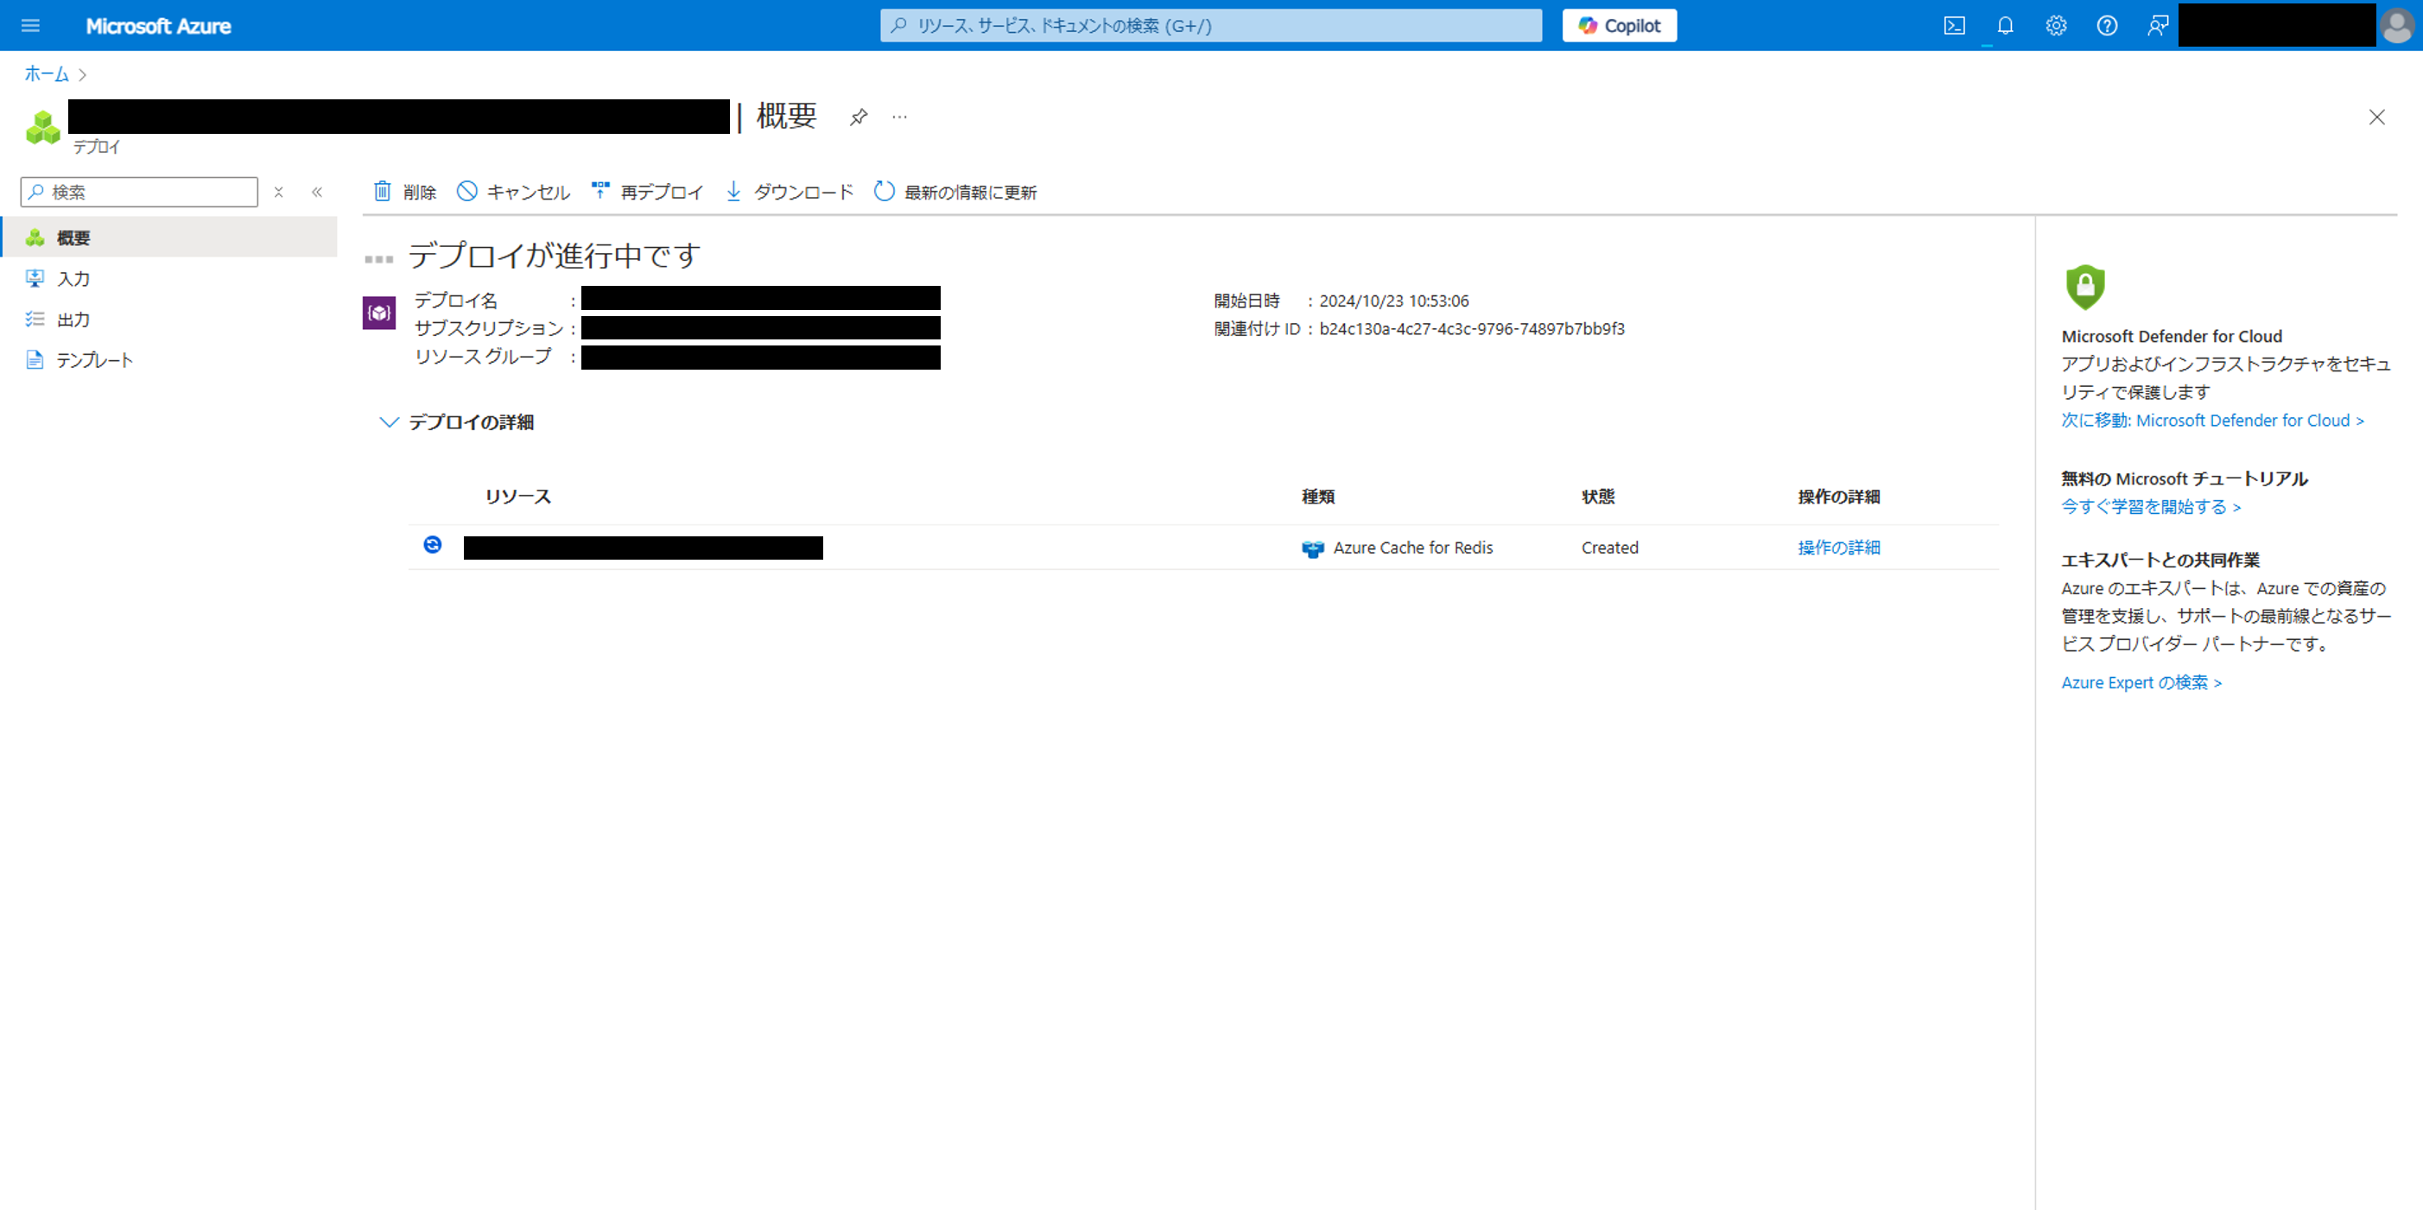Click the Microsoft Defender shield icon
This screenshot has height=1210, width=2423.
pos(2084,287)
